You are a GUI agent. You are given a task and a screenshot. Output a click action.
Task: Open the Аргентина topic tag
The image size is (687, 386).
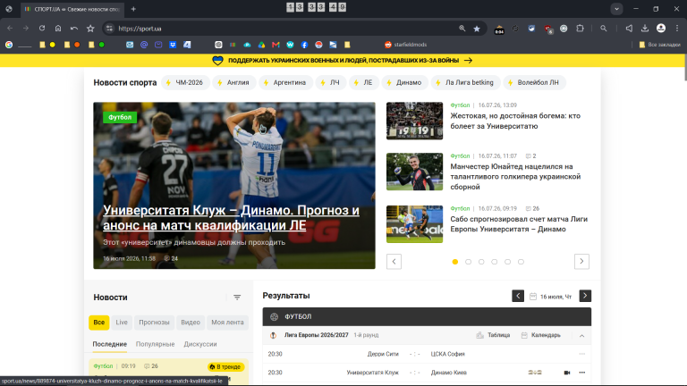click(285, 83)
